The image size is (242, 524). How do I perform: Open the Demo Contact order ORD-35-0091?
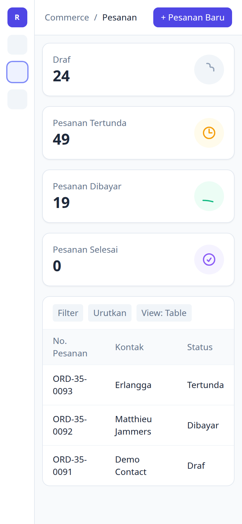138,466
